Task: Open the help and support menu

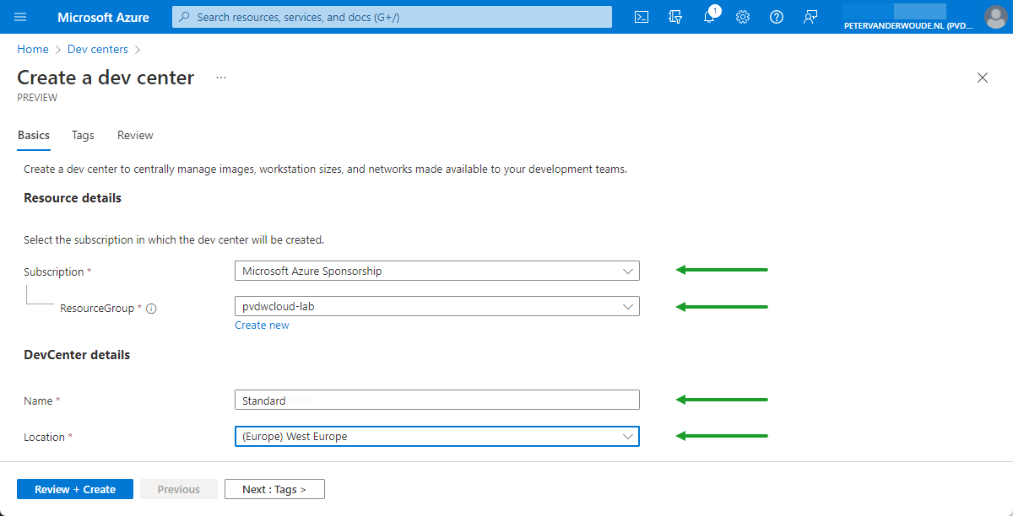Action: [x=776, y=17]
